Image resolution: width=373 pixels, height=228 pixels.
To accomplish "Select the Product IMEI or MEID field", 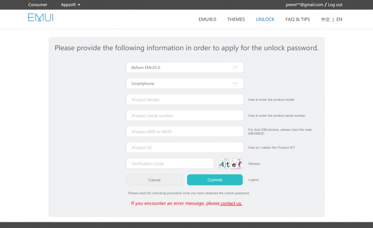I will (x=184, y=132).
